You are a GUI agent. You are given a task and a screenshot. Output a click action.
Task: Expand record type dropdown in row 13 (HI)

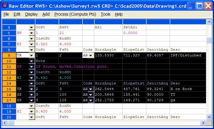(32, 78)
